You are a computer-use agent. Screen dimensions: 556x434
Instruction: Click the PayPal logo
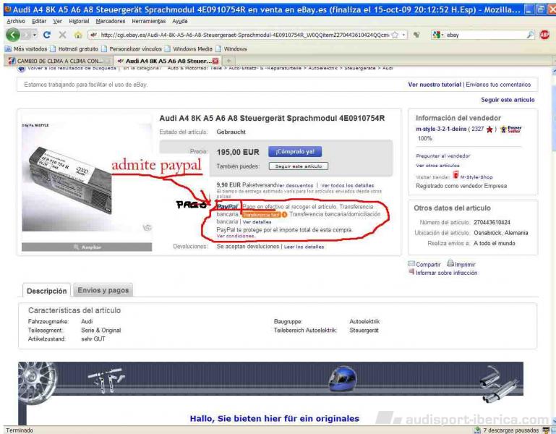(228, 207)
